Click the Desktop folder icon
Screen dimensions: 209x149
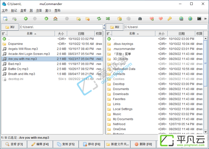(109, 84)
